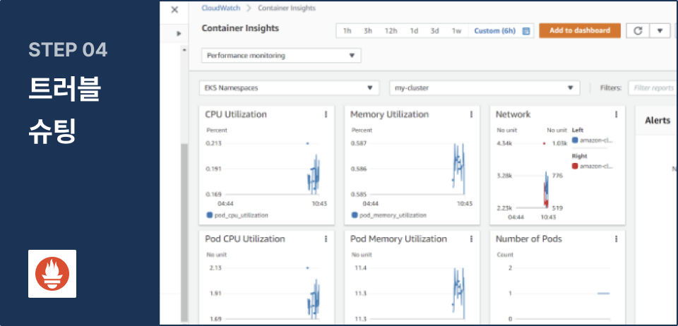Click the Filters: label
Viewport: 678px width, 326px height.
(x=611, y=87)
